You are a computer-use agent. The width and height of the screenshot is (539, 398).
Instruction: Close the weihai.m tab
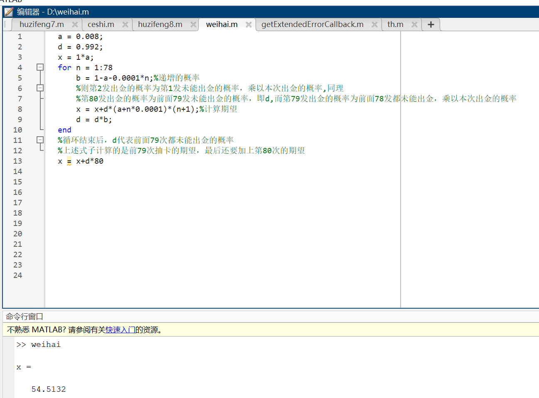pos(249,25)
